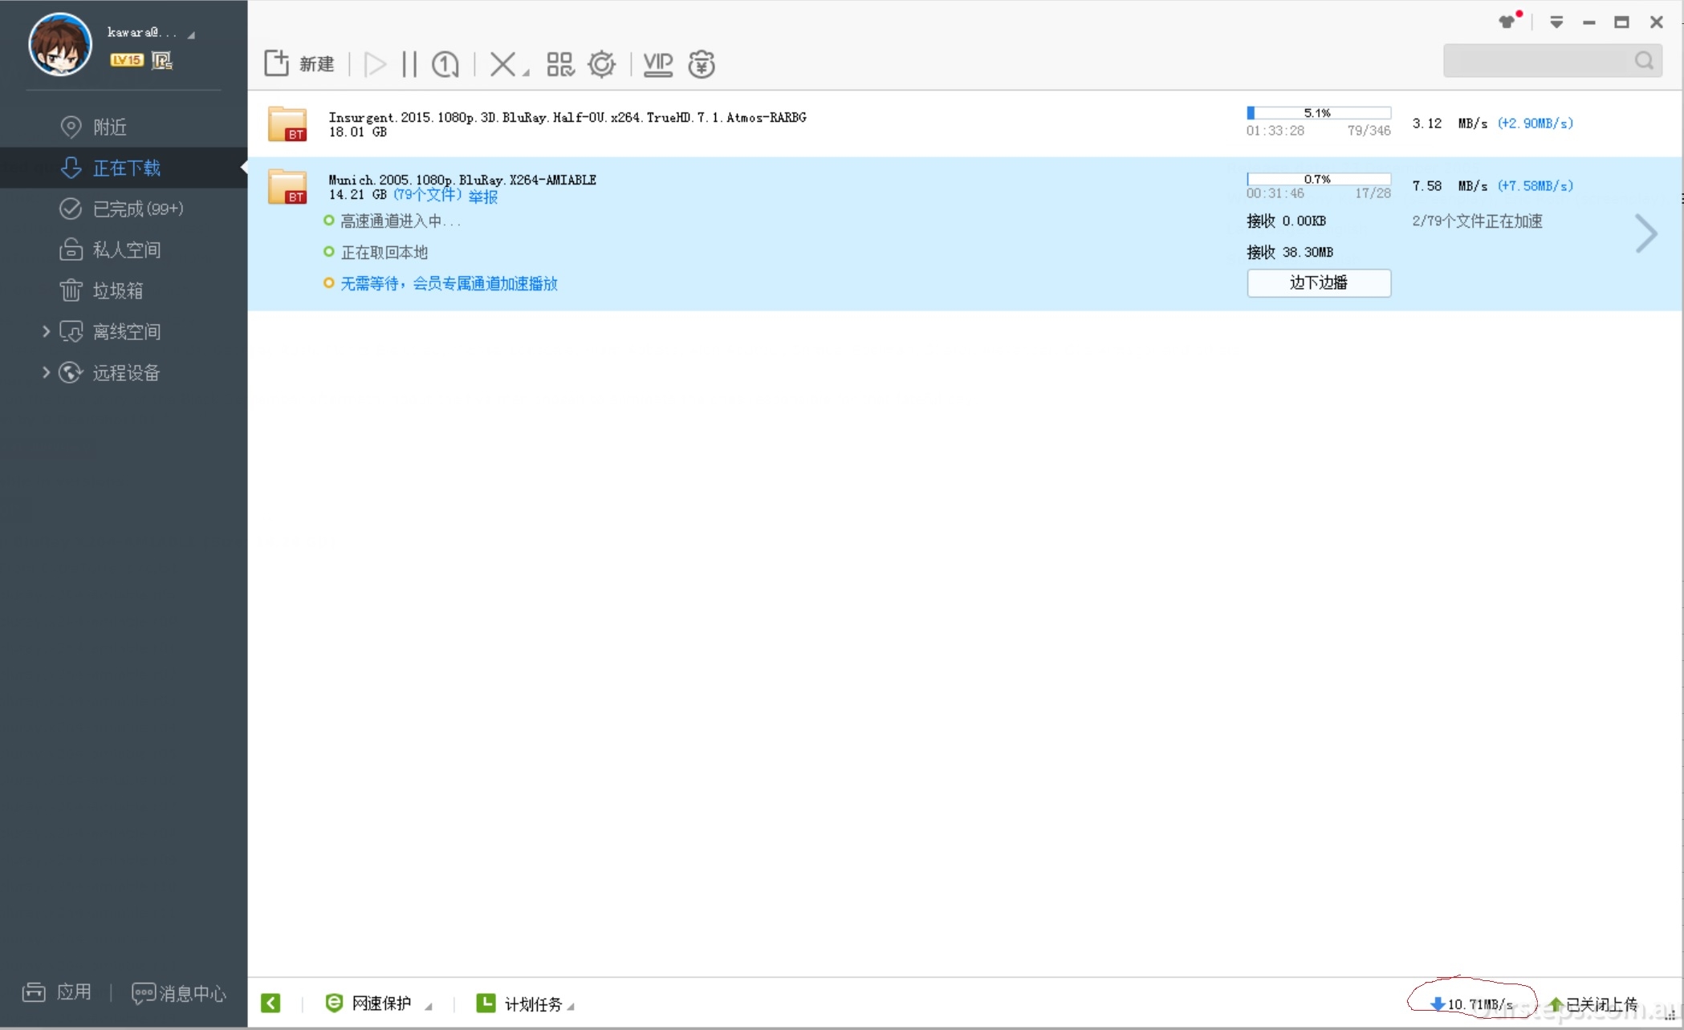The image size is (1684, 1030).
Task: Open the 应用 apps button
Action: click(56, 992)
